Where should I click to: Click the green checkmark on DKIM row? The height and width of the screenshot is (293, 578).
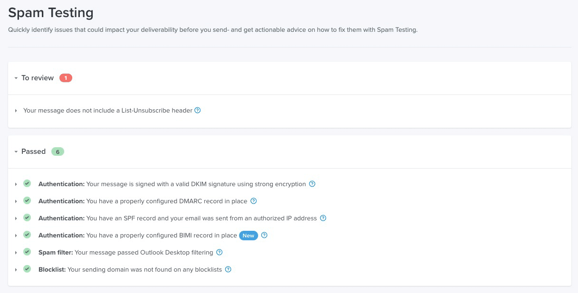coord(27,183)
